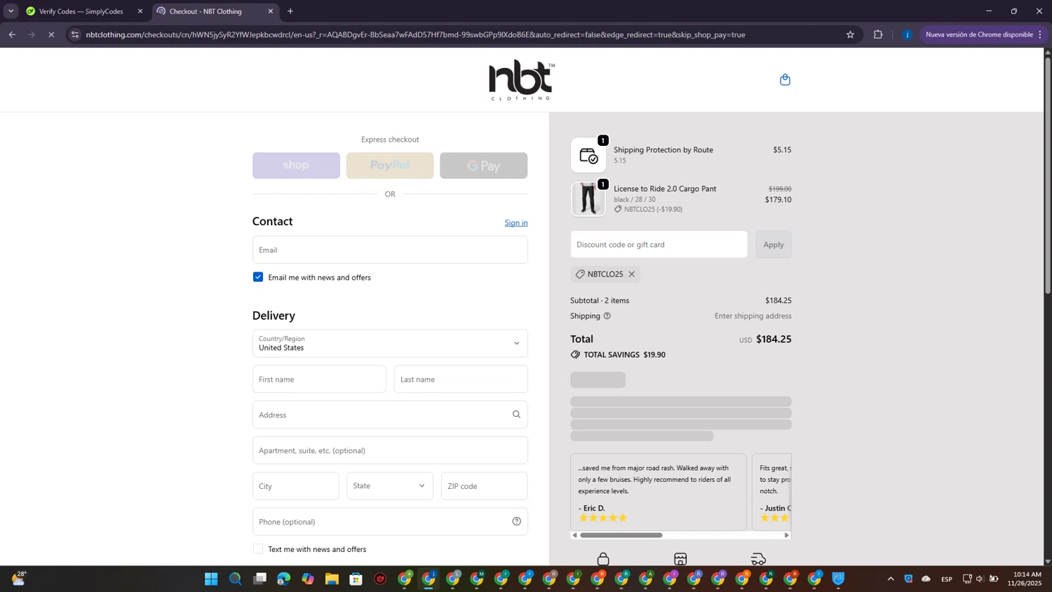
Task: Open Windows Search from taskbar
Action: point(236,579)
